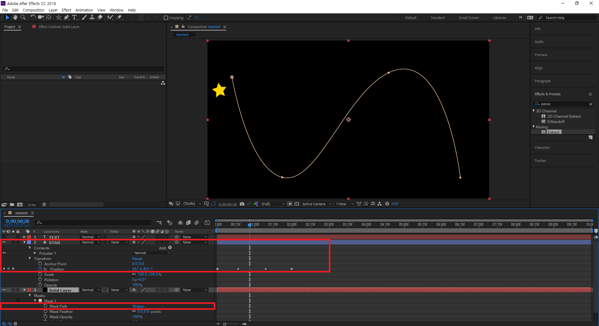Collapse the Mask 1 group

click(35, 301)
